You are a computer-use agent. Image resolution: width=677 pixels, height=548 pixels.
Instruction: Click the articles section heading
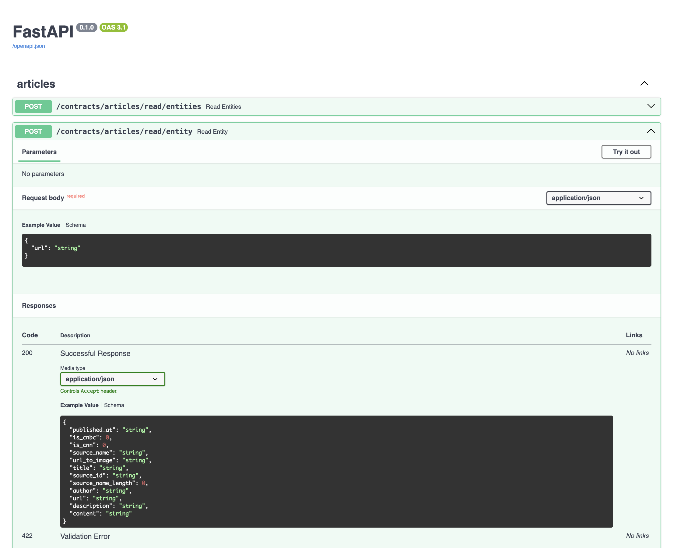pos(36,84)
